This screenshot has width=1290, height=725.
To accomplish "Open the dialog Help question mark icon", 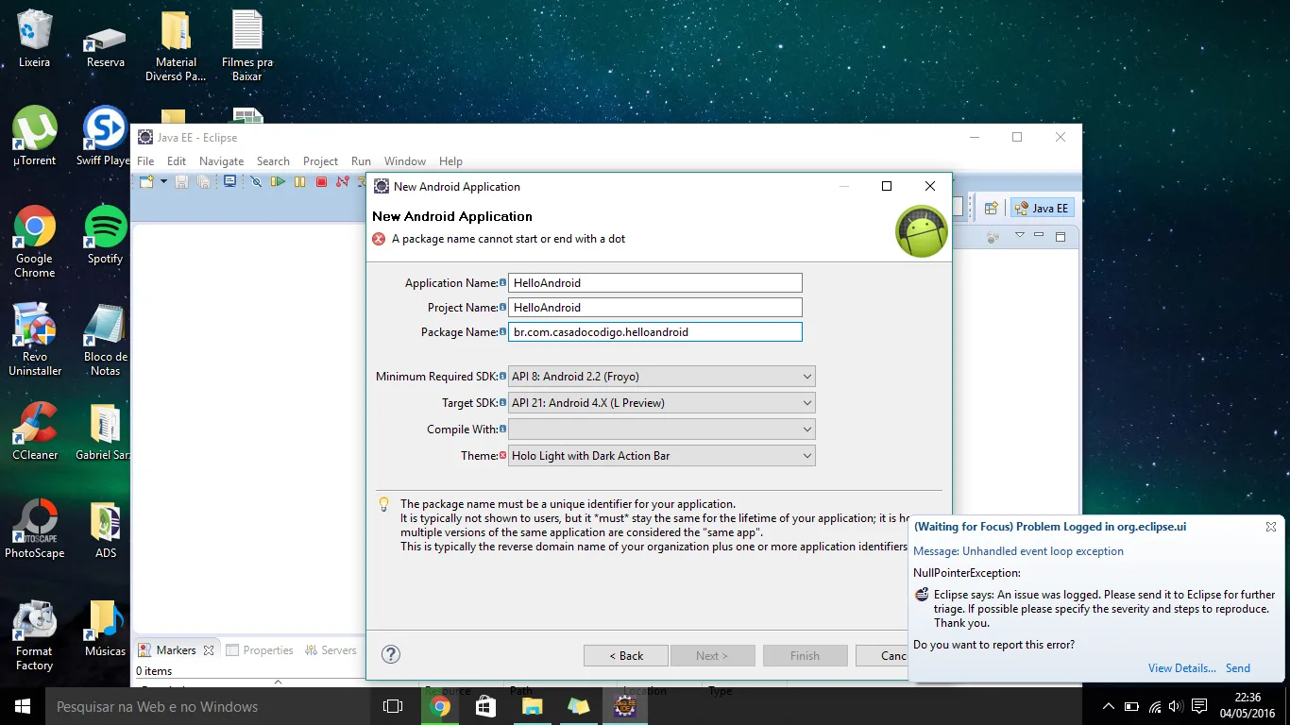I will (x=391, y=655).
